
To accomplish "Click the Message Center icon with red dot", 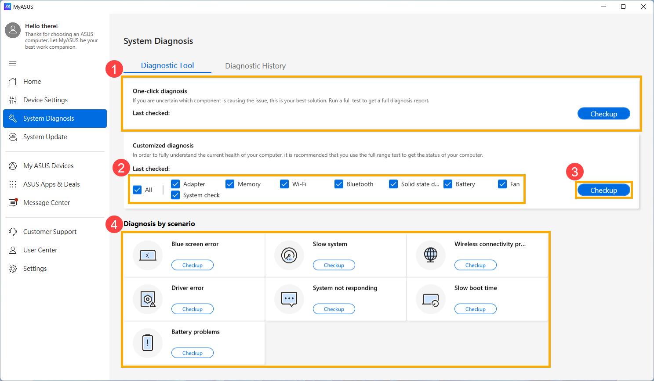I will 13,203.
